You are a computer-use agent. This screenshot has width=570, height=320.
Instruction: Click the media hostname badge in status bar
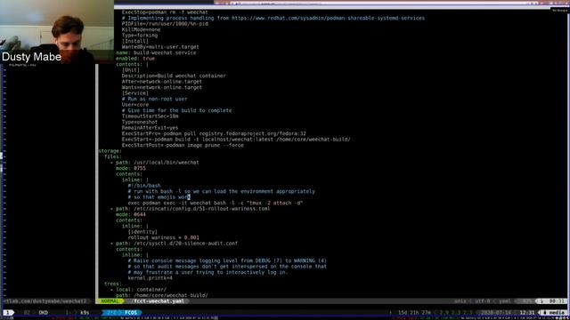tap(554, 312)
